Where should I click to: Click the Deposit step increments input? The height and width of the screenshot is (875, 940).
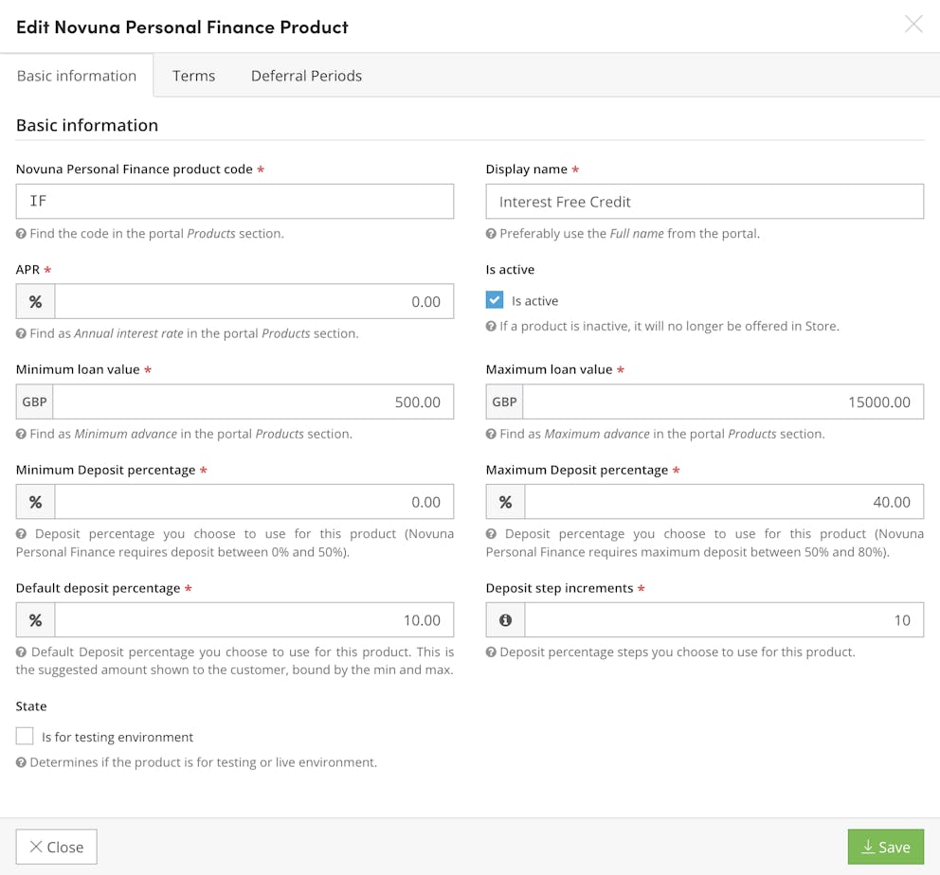pyautogui.click(x=724, y=620)
